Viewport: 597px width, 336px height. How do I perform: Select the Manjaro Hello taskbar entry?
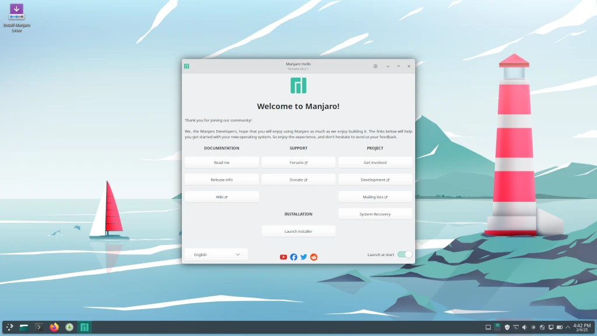(85, 327)
